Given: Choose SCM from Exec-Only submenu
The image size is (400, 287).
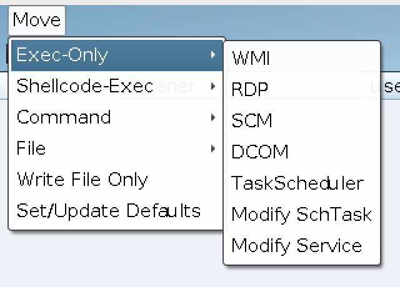Looking at the screenshot, I should [302, 120].
